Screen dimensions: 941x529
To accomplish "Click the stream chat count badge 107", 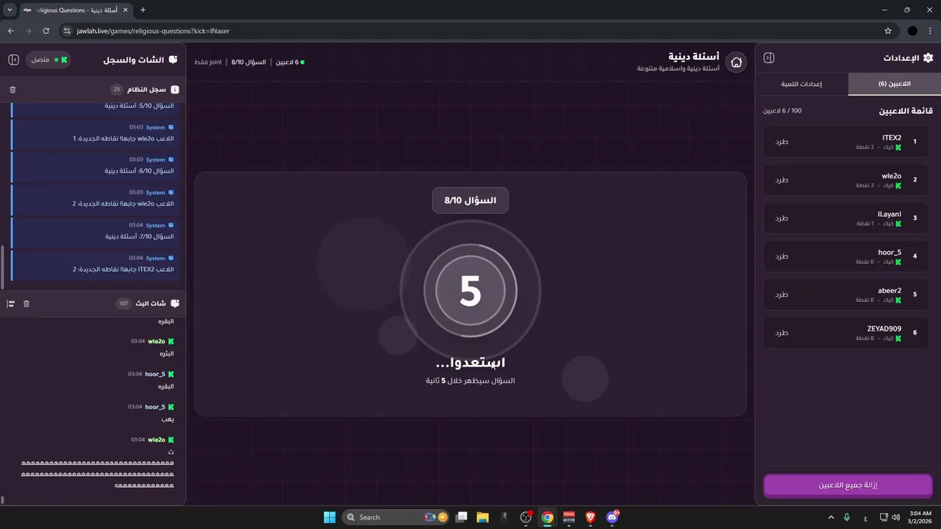I will click(x=124, y=303).
